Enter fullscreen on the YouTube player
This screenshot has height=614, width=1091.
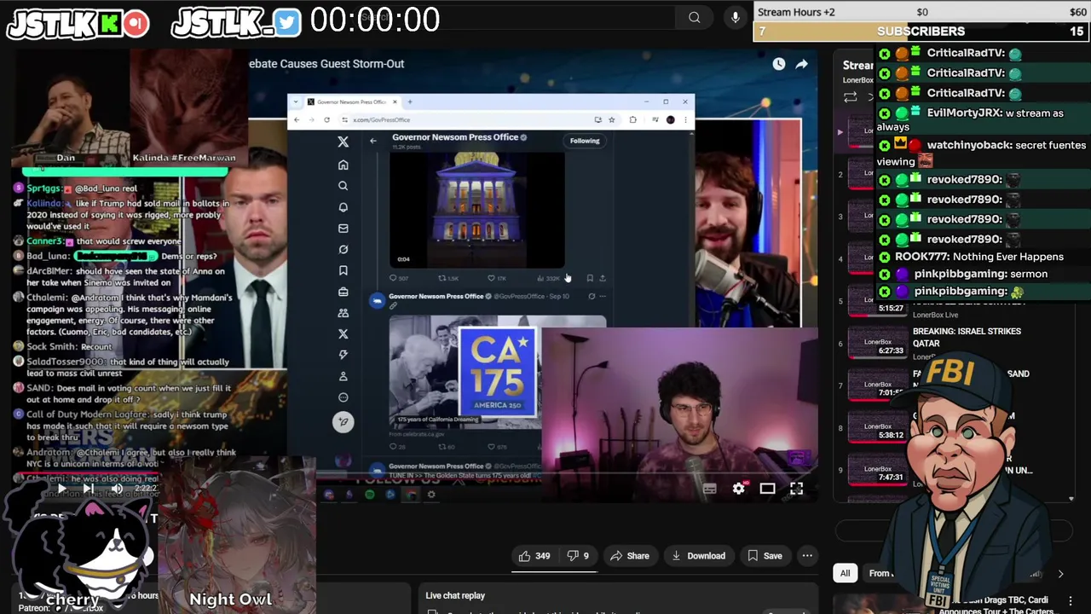(x=796, y=489)
